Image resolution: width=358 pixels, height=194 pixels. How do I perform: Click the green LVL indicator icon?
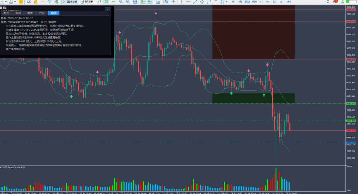pos(342,2)
